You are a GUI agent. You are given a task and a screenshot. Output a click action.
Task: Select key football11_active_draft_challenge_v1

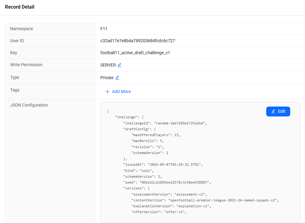(x=135, y=53)
